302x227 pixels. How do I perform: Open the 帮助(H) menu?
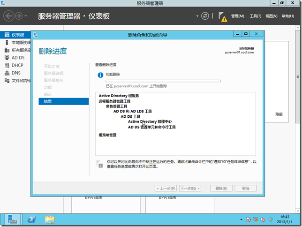[288, 16]
